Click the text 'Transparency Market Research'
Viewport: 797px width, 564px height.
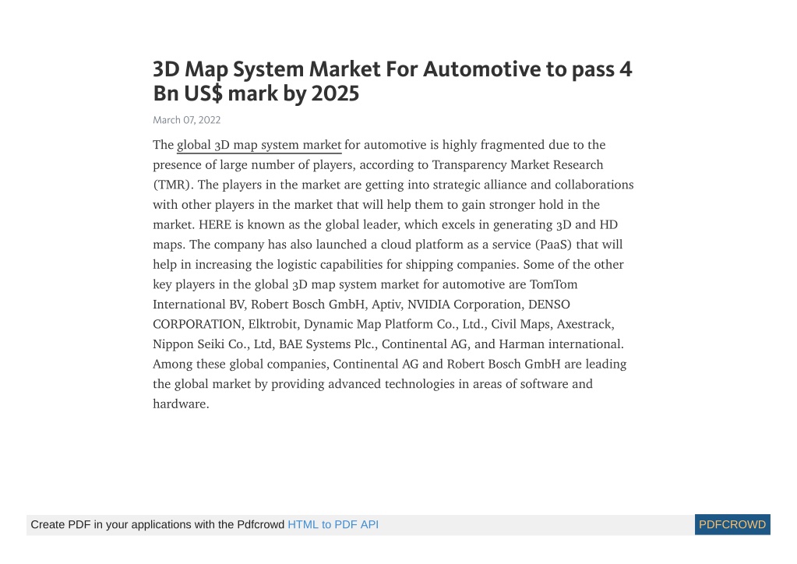coord(517,165)
